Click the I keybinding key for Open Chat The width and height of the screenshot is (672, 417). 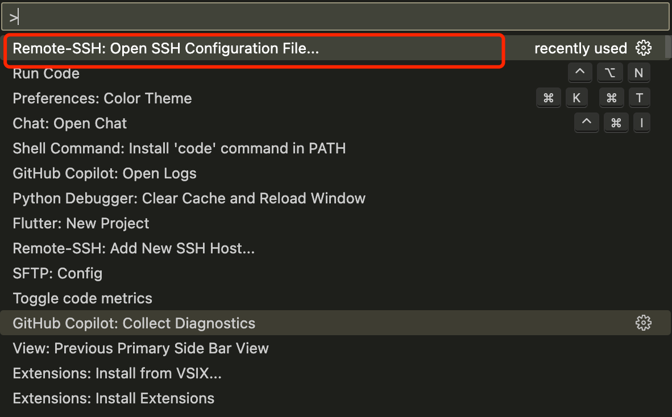click(641, 123)
